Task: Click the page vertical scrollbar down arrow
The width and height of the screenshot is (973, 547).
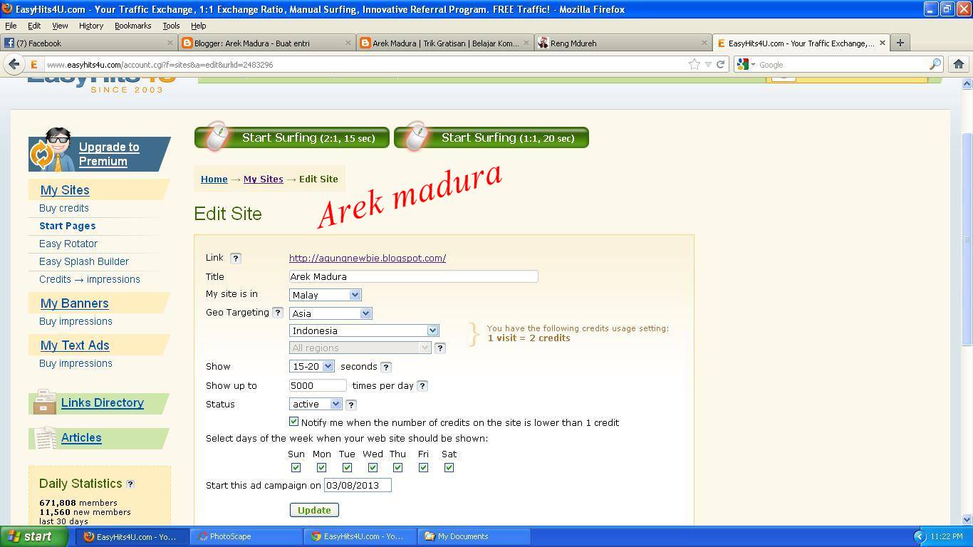Action: [967, 519]
